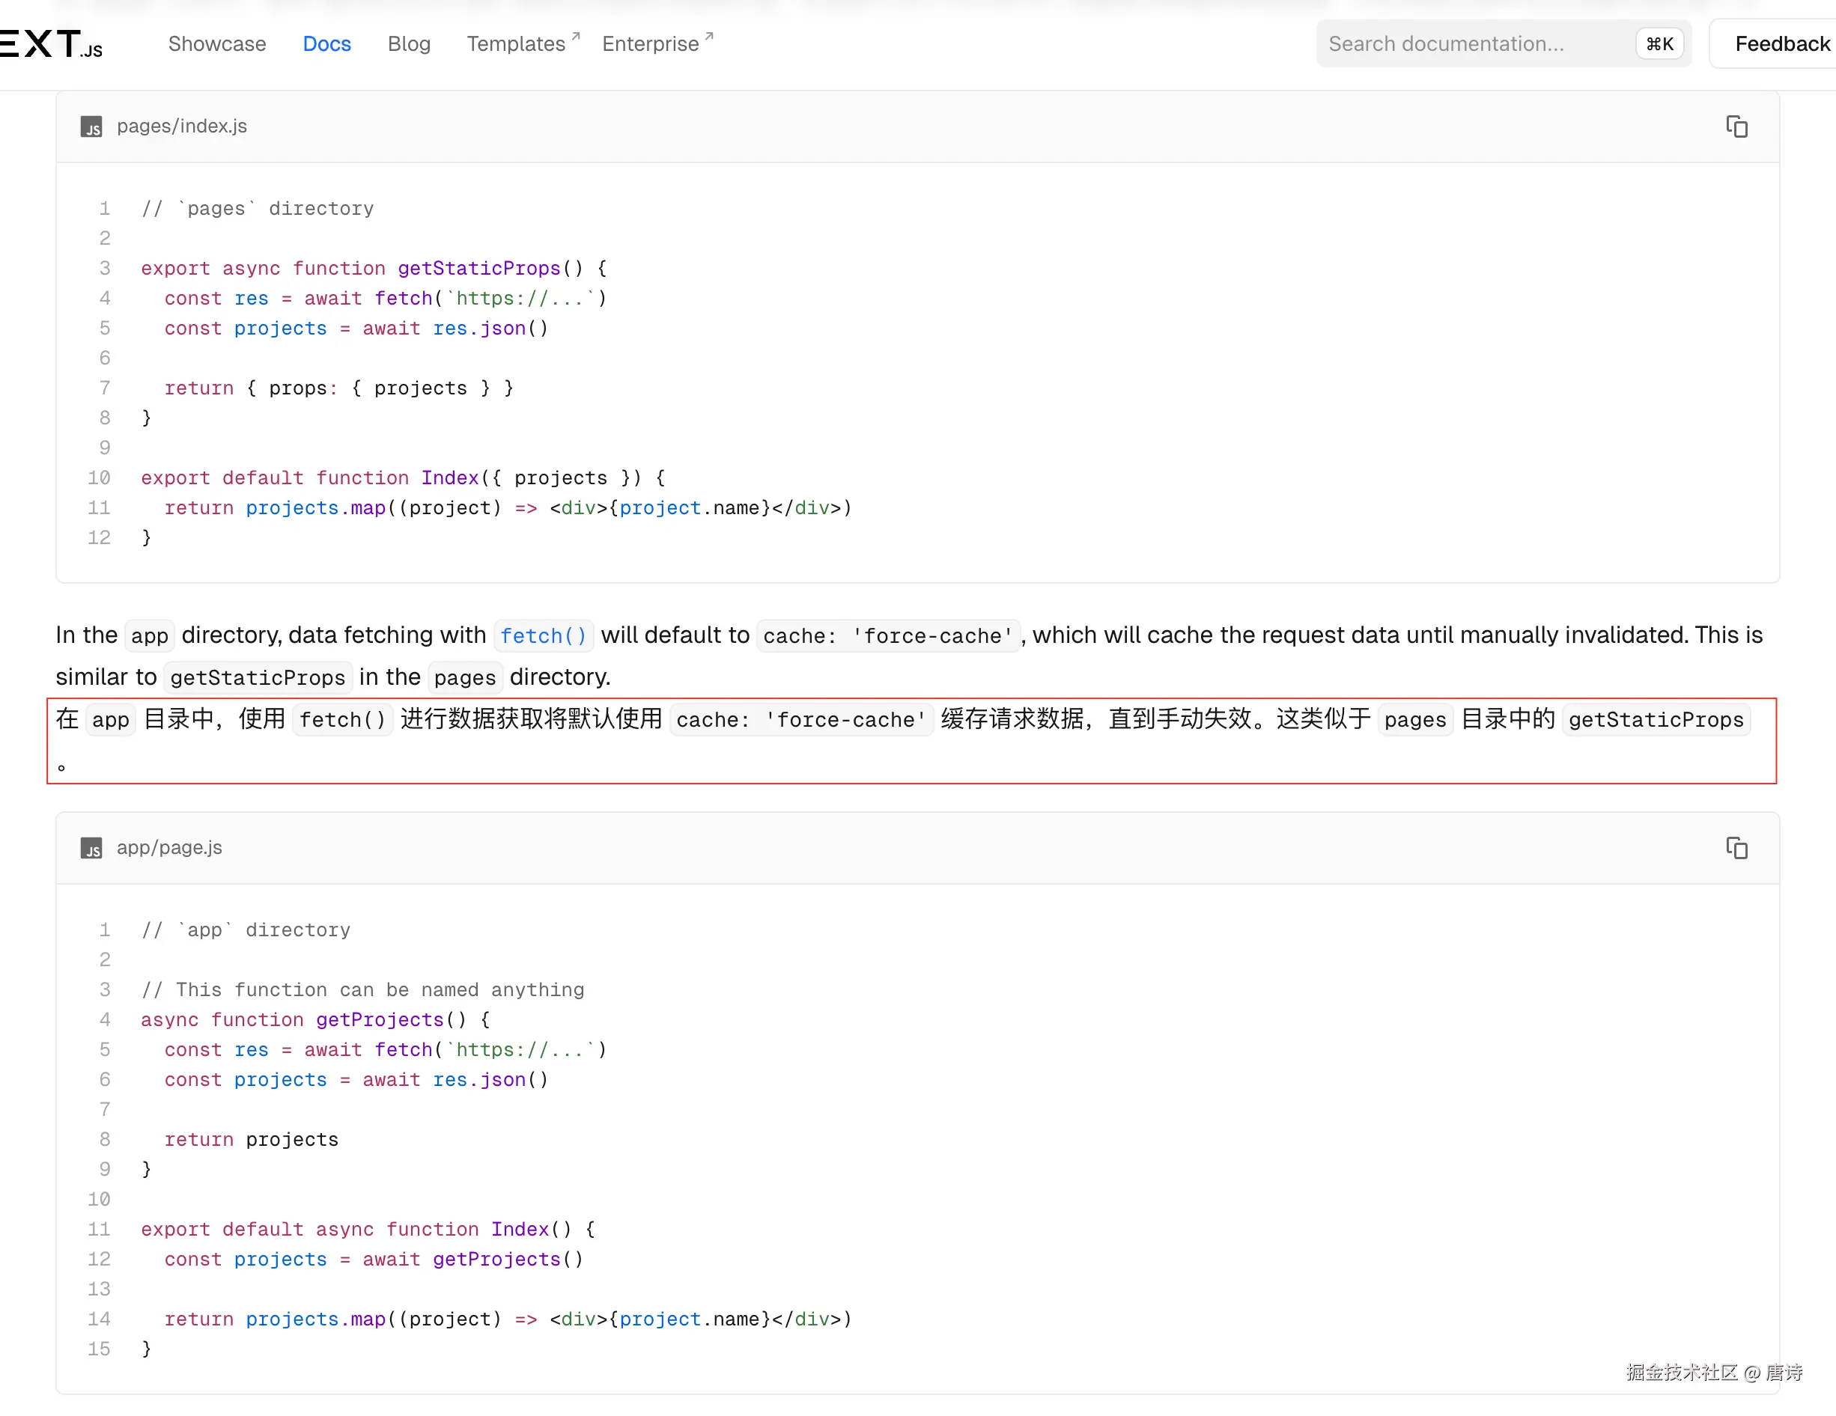The image size is (1836, 1416).
Task: Click the external arrow next to Enterprise
Action: tap(708, 36)
